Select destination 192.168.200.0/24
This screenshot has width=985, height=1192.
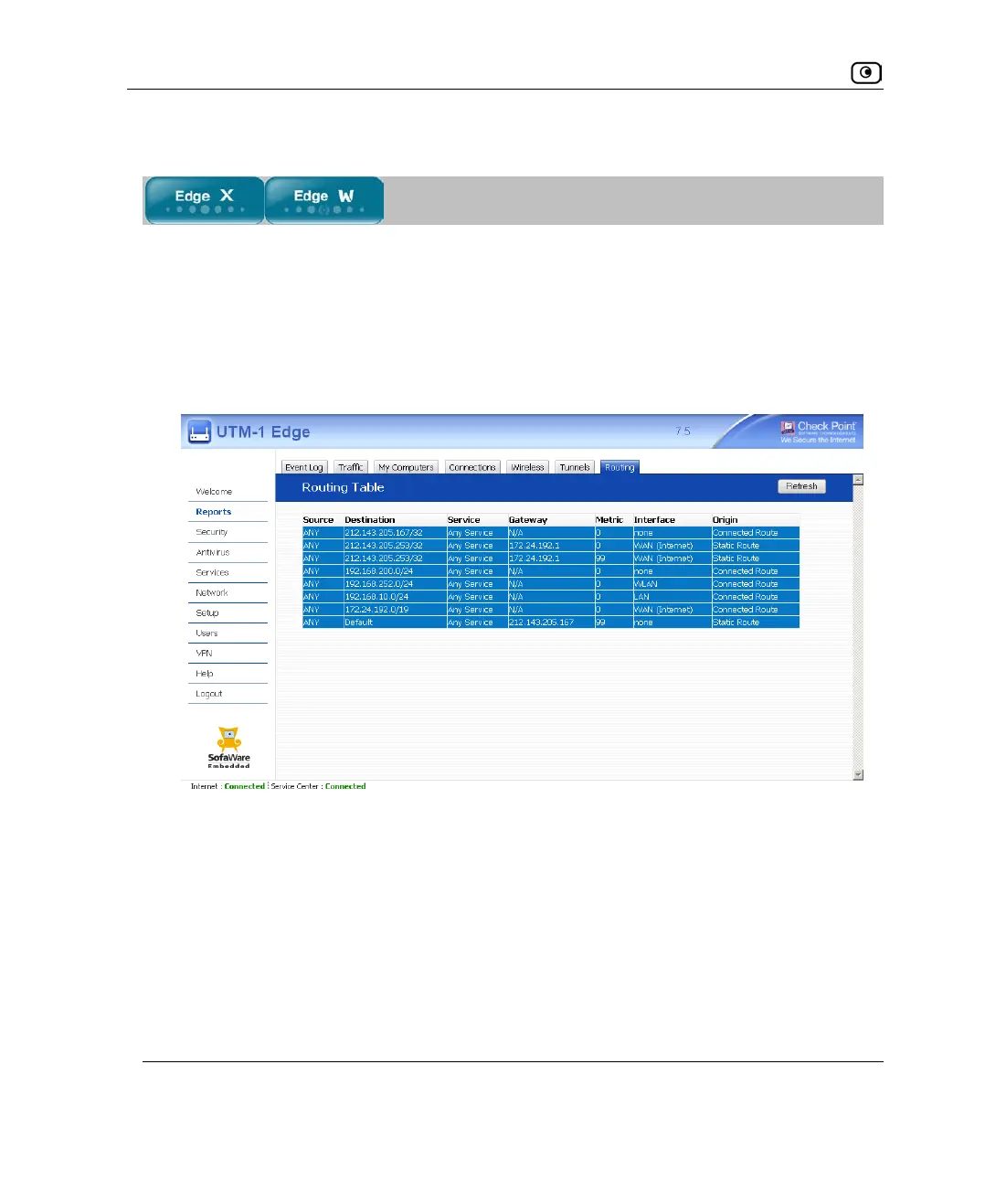tap(379, 570)
